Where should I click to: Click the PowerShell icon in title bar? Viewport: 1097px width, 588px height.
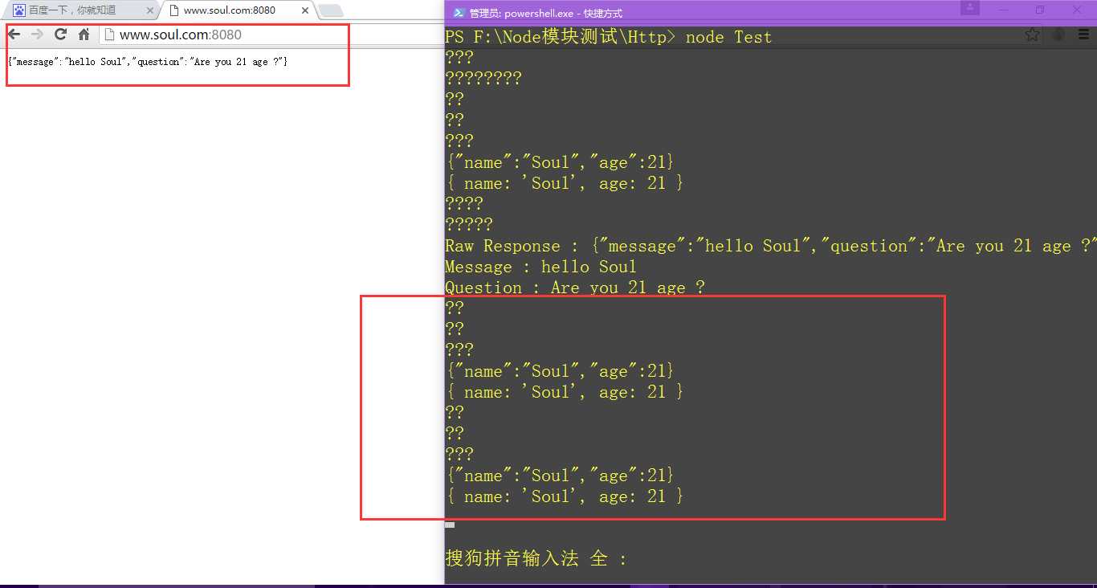click(x=458, y=13)
